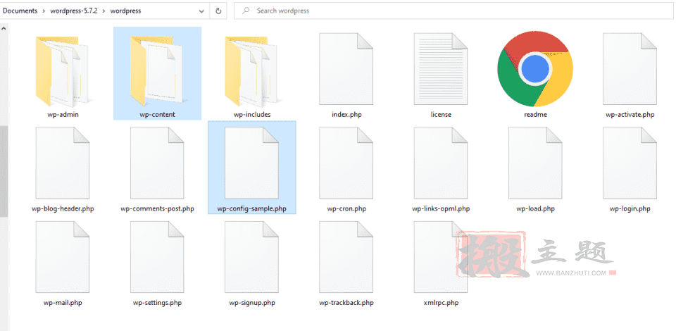Click the wp-load.php file name
Screen dimensions: 676x331
pyautogui.click(x=535, y=208)
